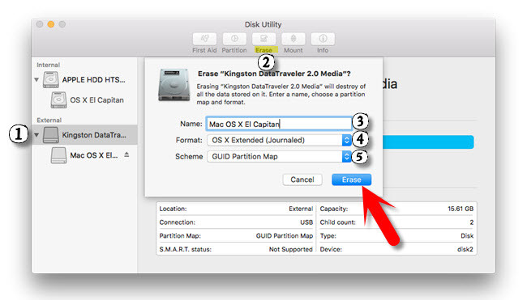Select OS X El Capitan sidebar row
527x300 pixels.
tap(84, 100)
